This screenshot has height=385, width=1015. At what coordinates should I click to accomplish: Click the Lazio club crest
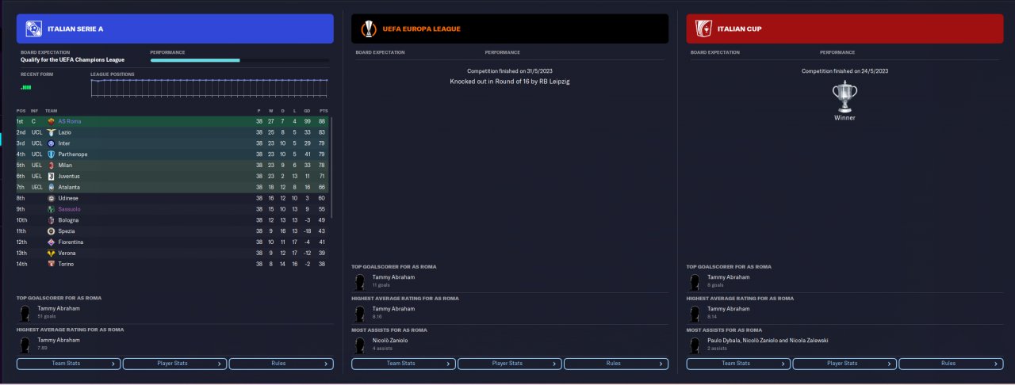[51, 132]
